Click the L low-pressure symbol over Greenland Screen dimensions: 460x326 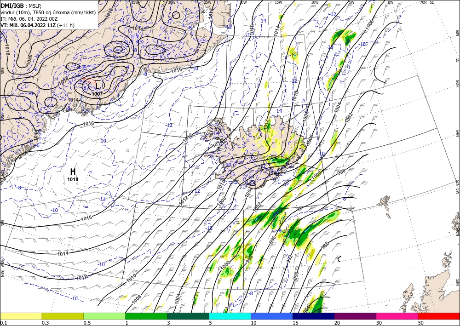pyautogui.click(x=98, y=86)
